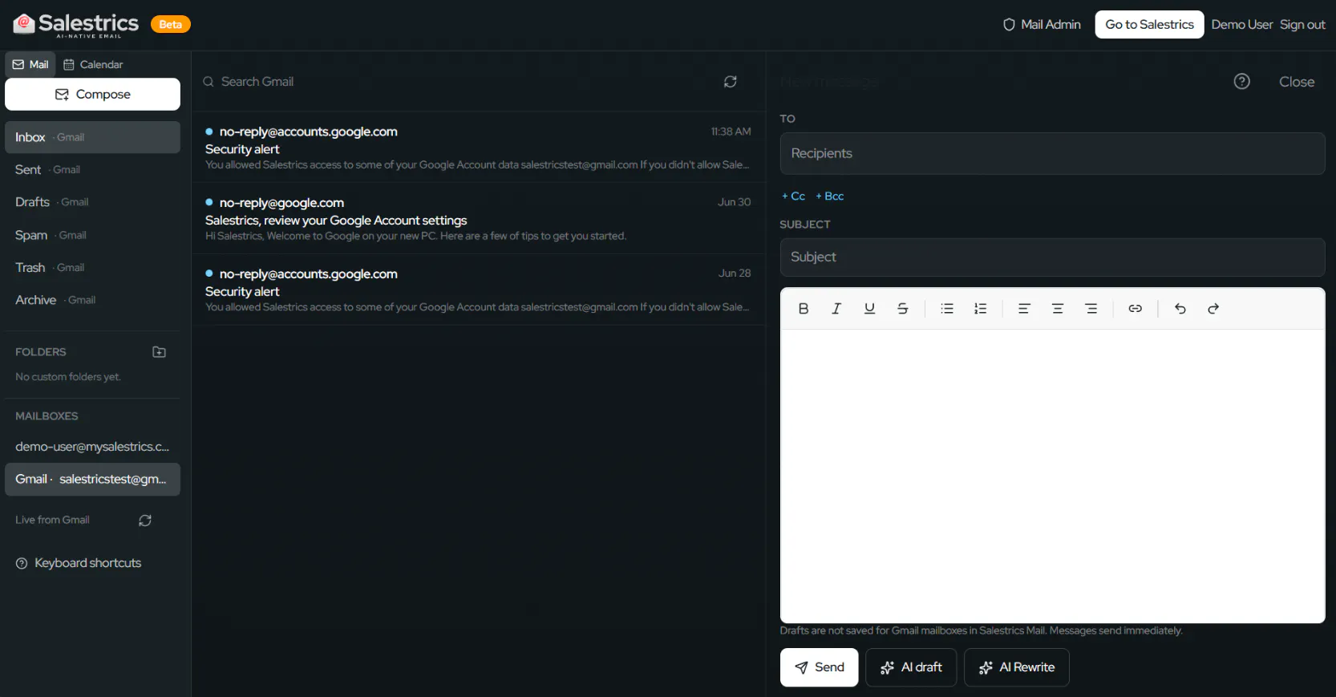Align text right in the editor
This screenshot has height=697, width=1336.
point(1091,309)
